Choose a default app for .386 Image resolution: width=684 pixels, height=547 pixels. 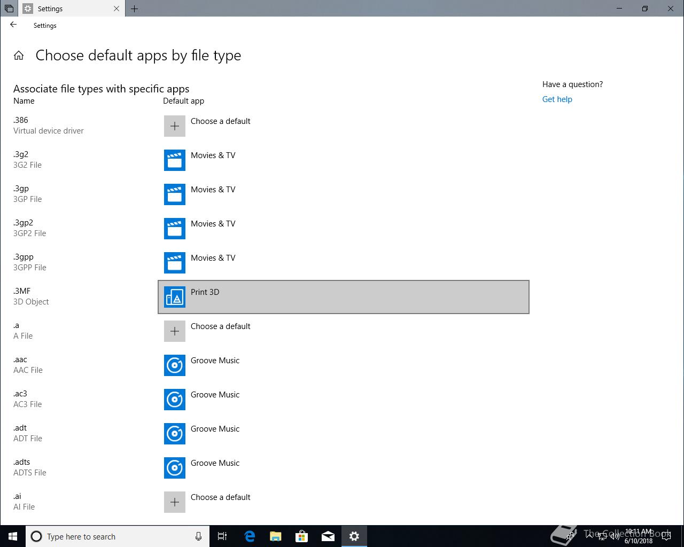(x=343, y=126)
